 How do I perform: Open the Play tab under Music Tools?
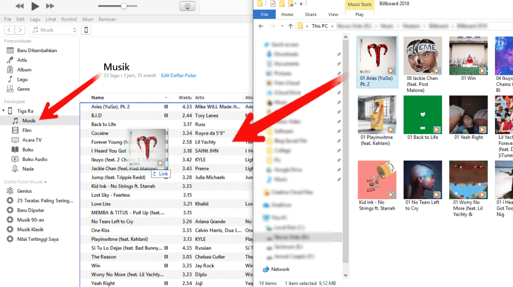359,15
